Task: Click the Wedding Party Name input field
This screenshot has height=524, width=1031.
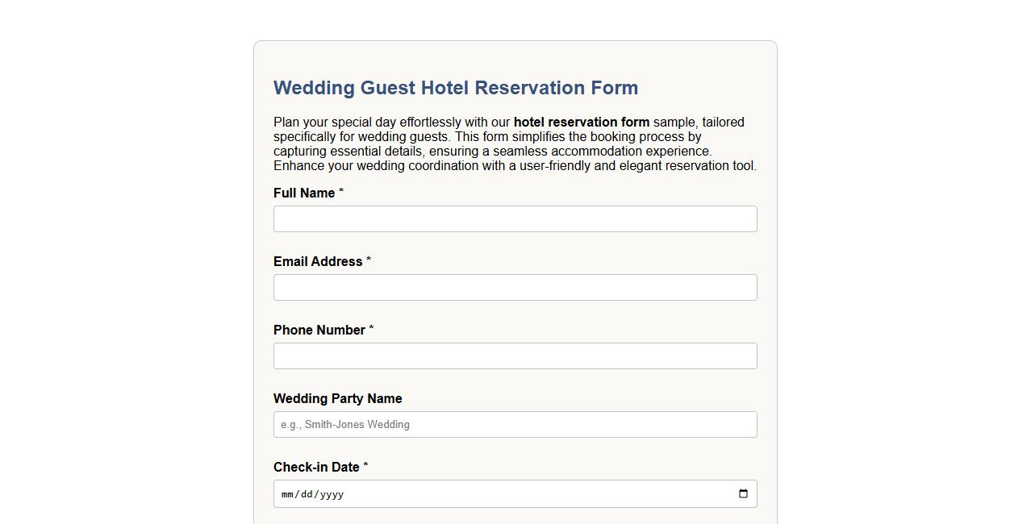Action: point(515,424)
